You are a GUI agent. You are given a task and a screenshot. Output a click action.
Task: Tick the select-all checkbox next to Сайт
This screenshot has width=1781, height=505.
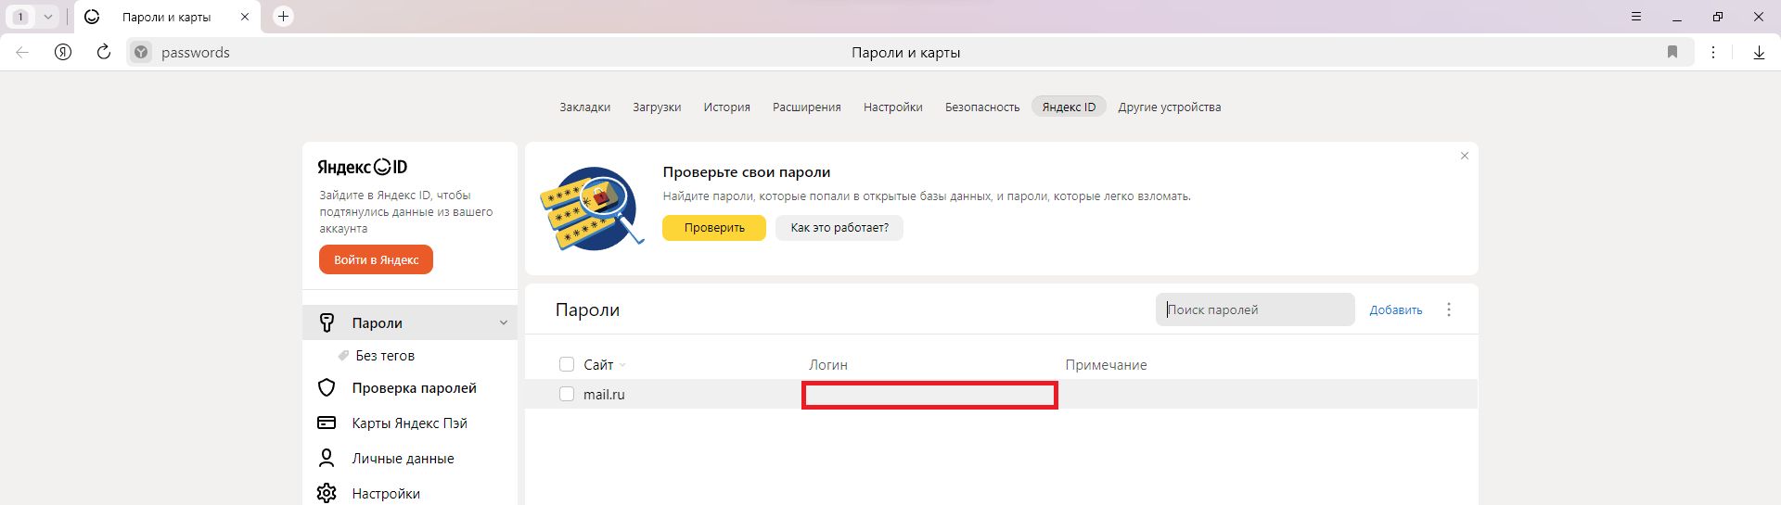(x=567, y=364)
